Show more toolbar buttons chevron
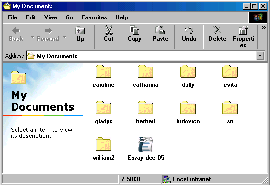This screenshot has width=270, height=185. [264, 28]
